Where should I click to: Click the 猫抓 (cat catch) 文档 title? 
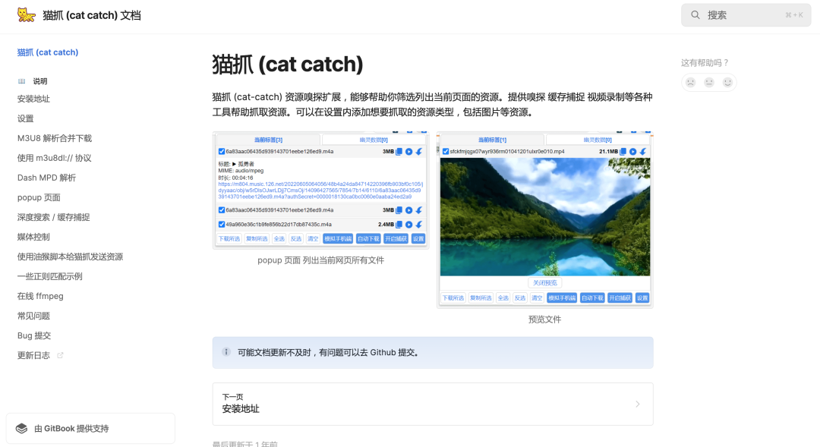(92, 15)
